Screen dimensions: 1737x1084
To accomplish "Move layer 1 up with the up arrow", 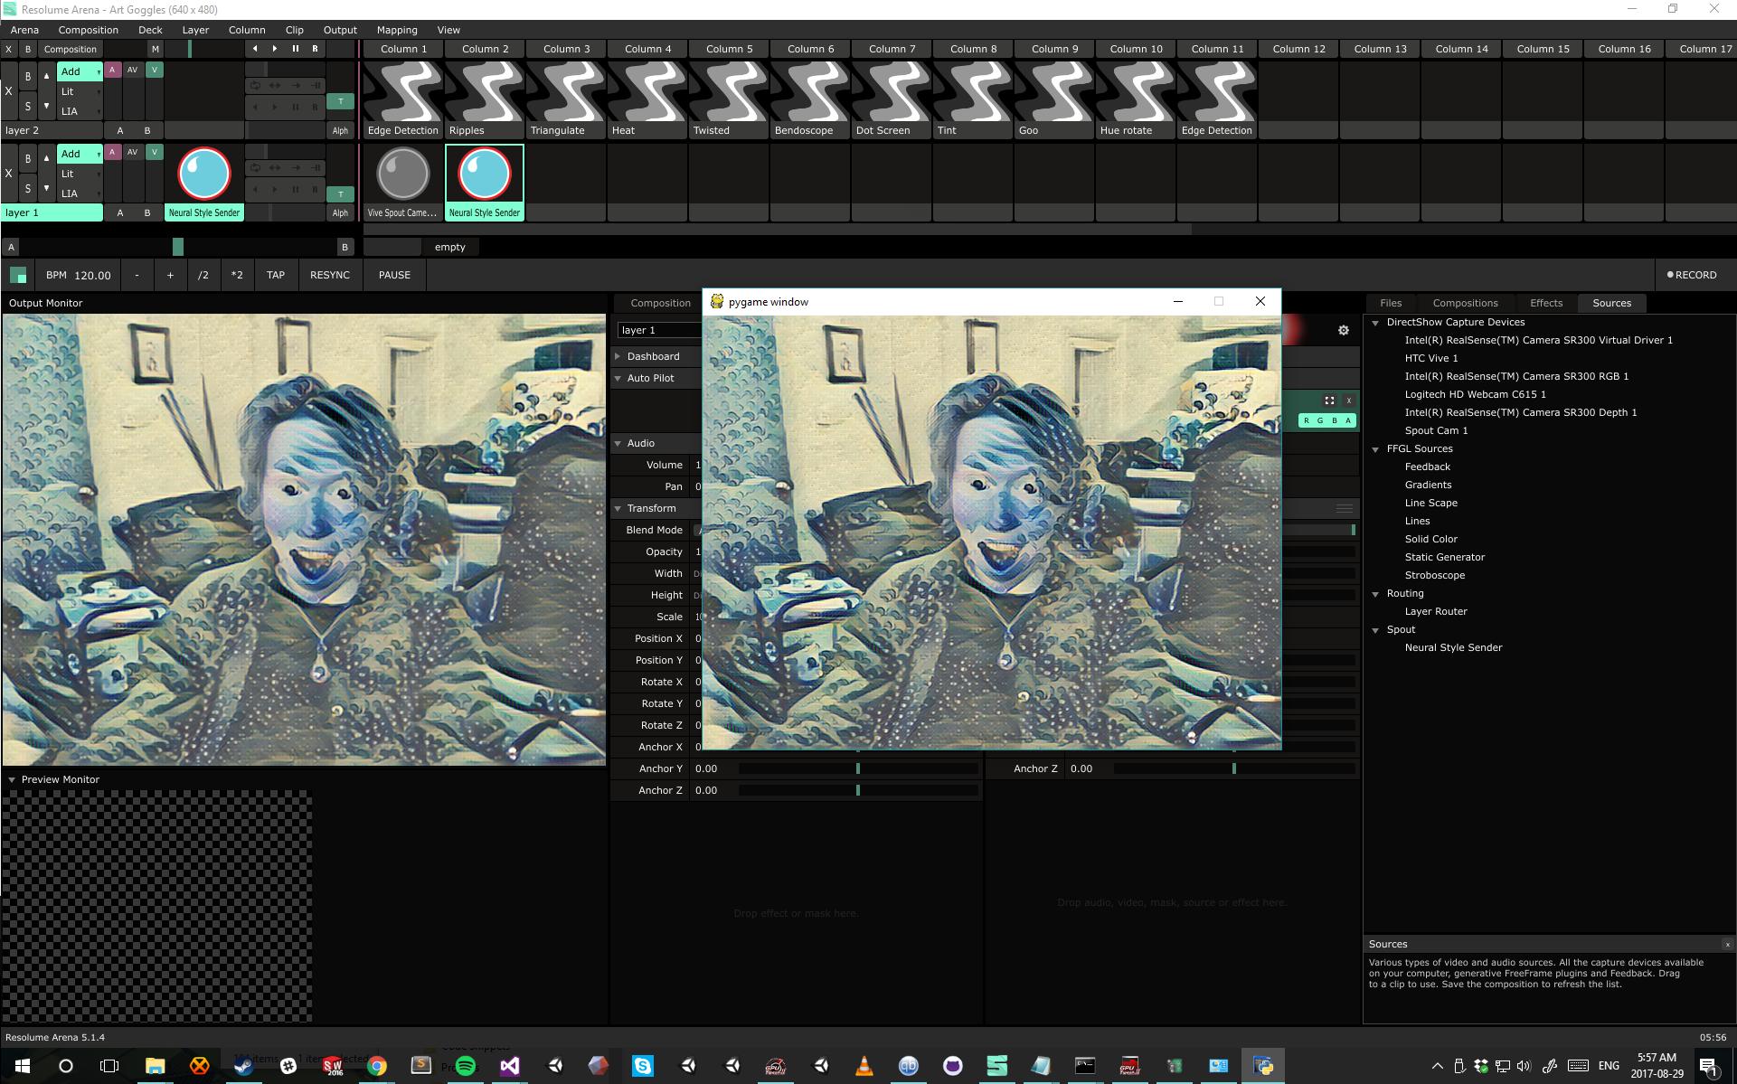I will point(46,158).
